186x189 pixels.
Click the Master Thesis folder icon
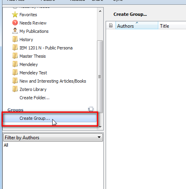click(15, 56)
